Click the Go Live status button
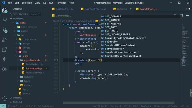Screen dimensions: 192x108 pos(159,106)
